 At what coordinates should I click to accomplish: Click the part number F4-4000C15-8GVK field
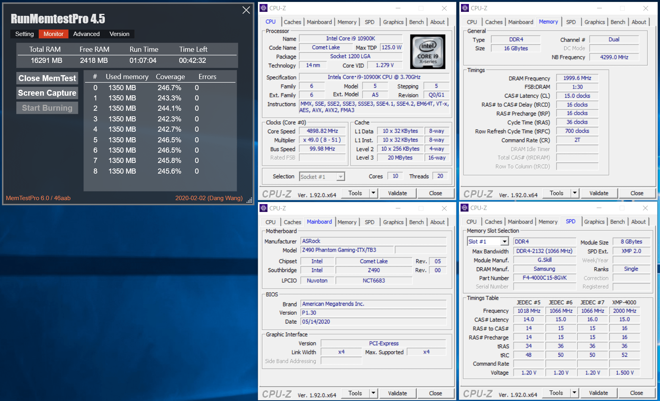(544, 278)
